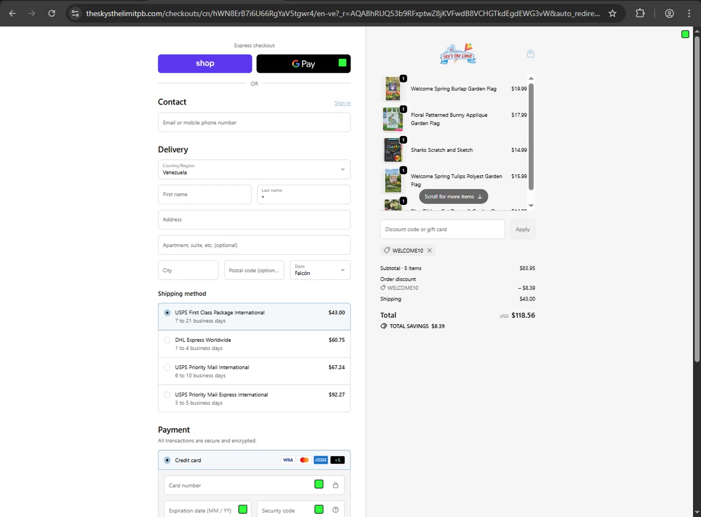Click the tag icon next to TOTAL SAVINGS
The image size is (701, 517).
tap(384, 326)
